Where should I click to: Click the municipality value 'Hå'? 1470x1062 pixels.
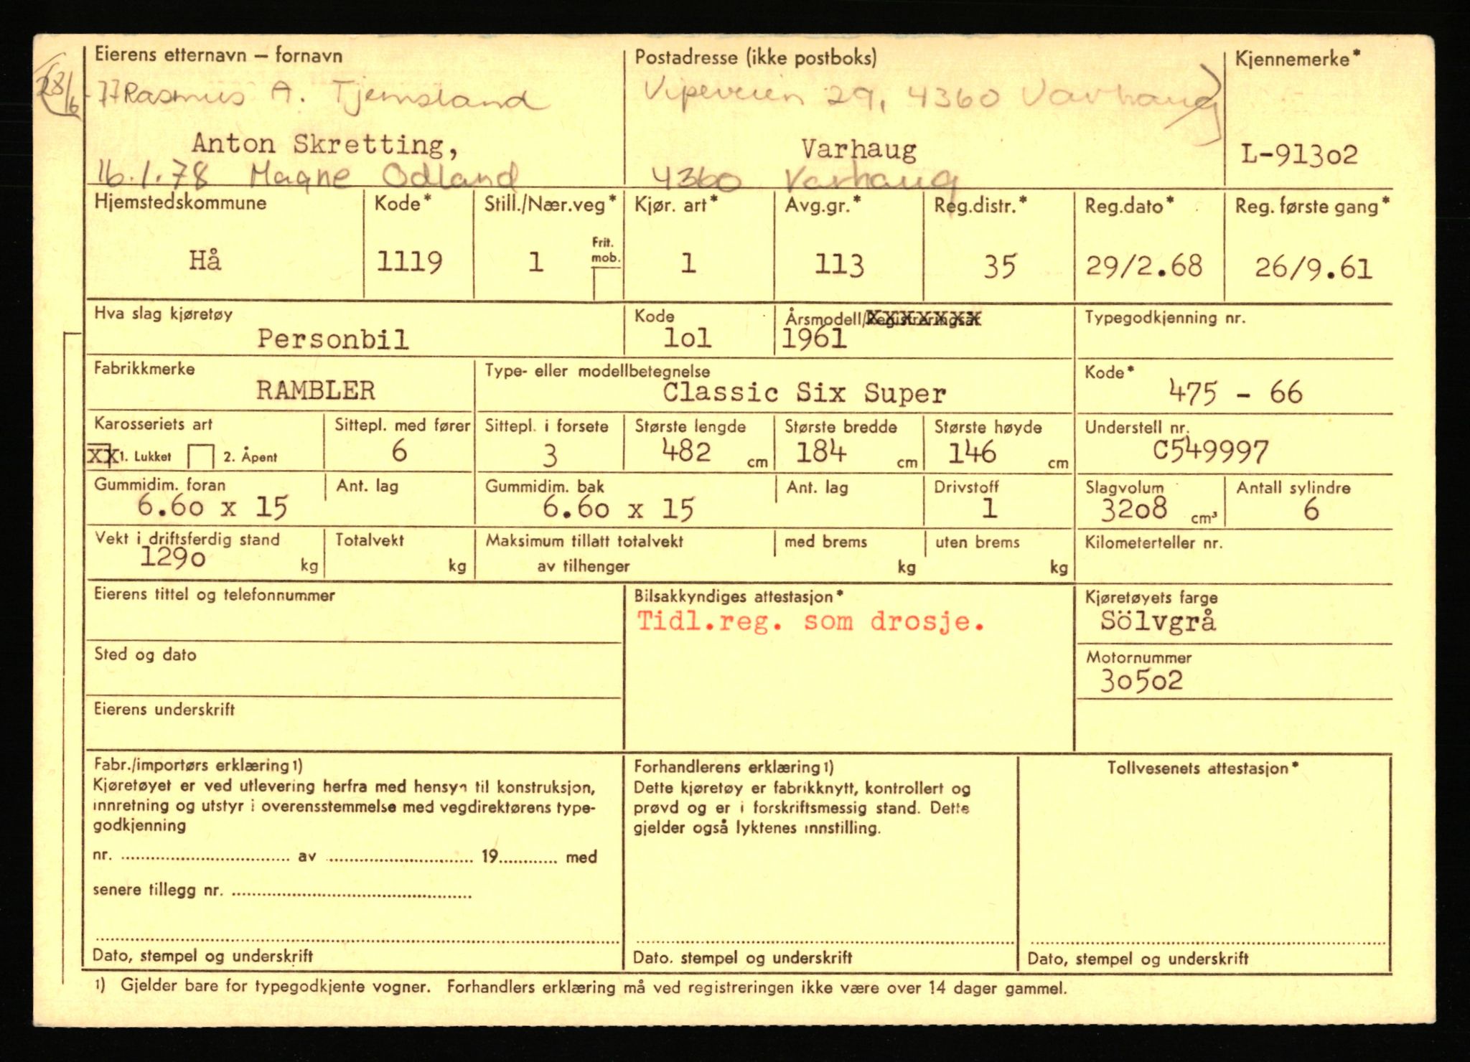pos(205,259)
